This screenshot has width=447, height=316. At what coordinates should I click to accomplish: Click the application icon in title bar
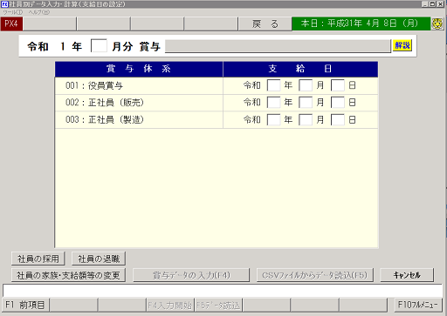4,4
